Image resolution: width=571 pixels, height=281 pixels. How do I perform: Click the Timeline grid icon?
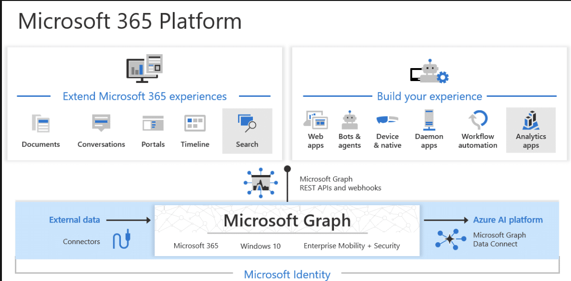click(195, 123)
